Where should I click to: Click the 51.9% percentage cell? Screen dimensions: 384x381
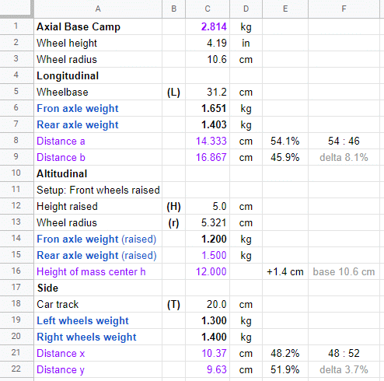point(285,369)
